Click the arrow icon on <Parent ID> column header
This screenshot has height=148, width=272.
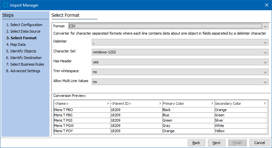160,104
